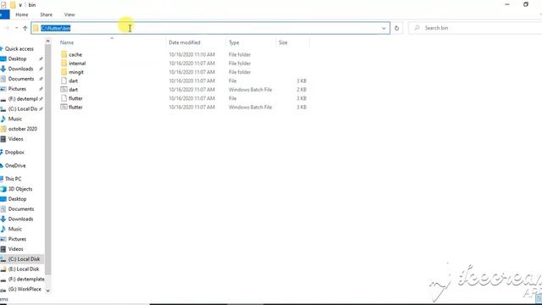
Task: Click the navigation pane scrollbar thumb
Action: [47, 159]
